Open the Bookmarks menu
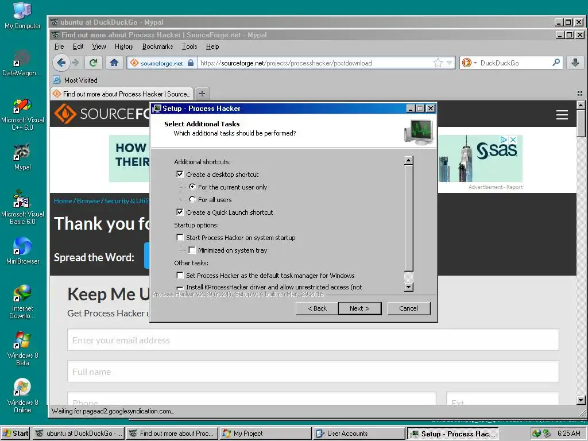Screen dimensions: 588x441 157,47
